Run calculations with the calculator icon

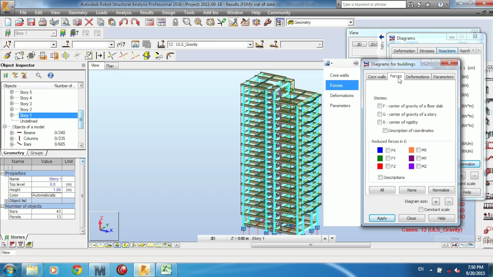click(149, 22)
